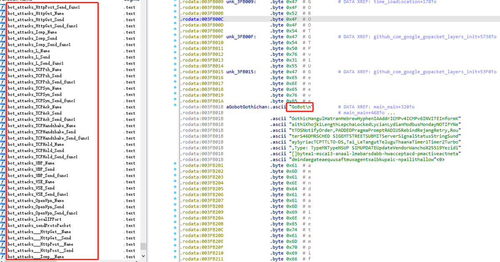
Task: Click function icon beside bot_attacks_TCPHandshake_Send_func1
Action: 3,138
